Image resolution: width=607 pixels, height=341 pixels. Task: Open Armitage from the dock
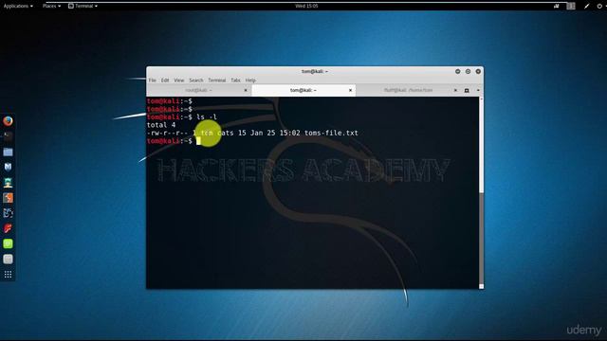[8, 183]
